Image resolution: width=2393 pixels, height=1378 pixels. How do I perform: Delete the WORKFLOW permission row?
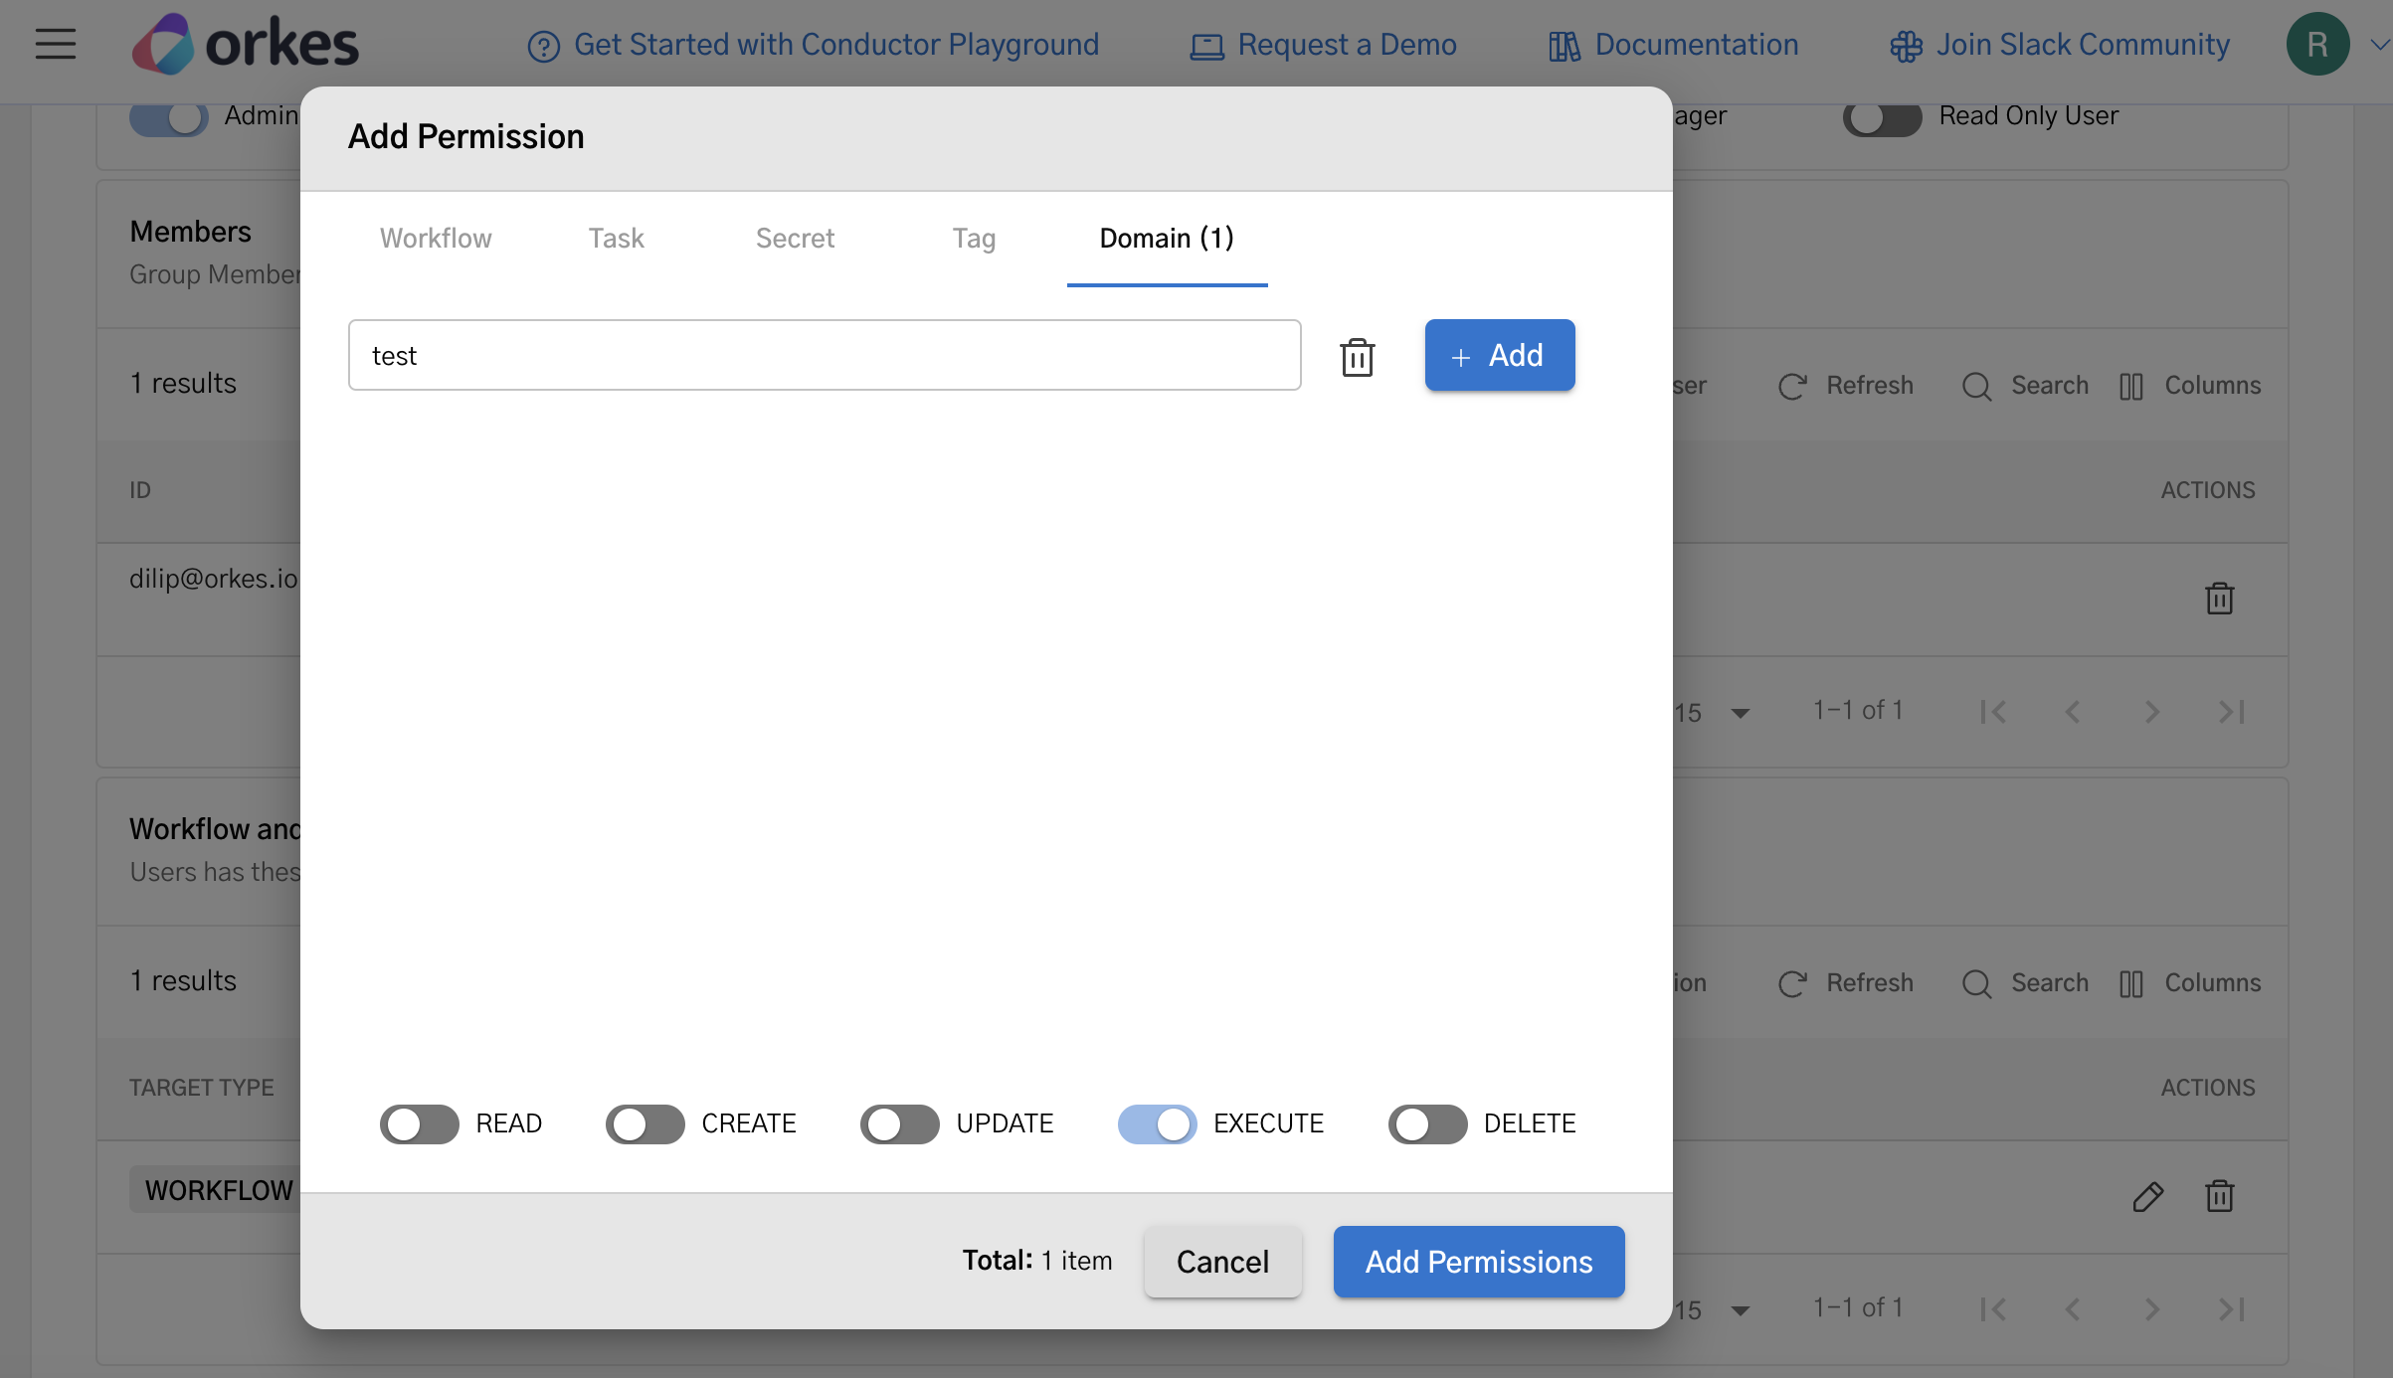(x=2219, y=1196)
